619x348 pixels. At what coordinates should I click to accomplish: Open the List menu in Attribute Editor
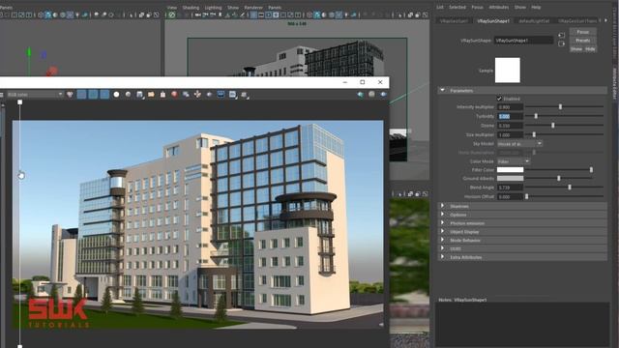pyautogui.click(x=440, y=7)
